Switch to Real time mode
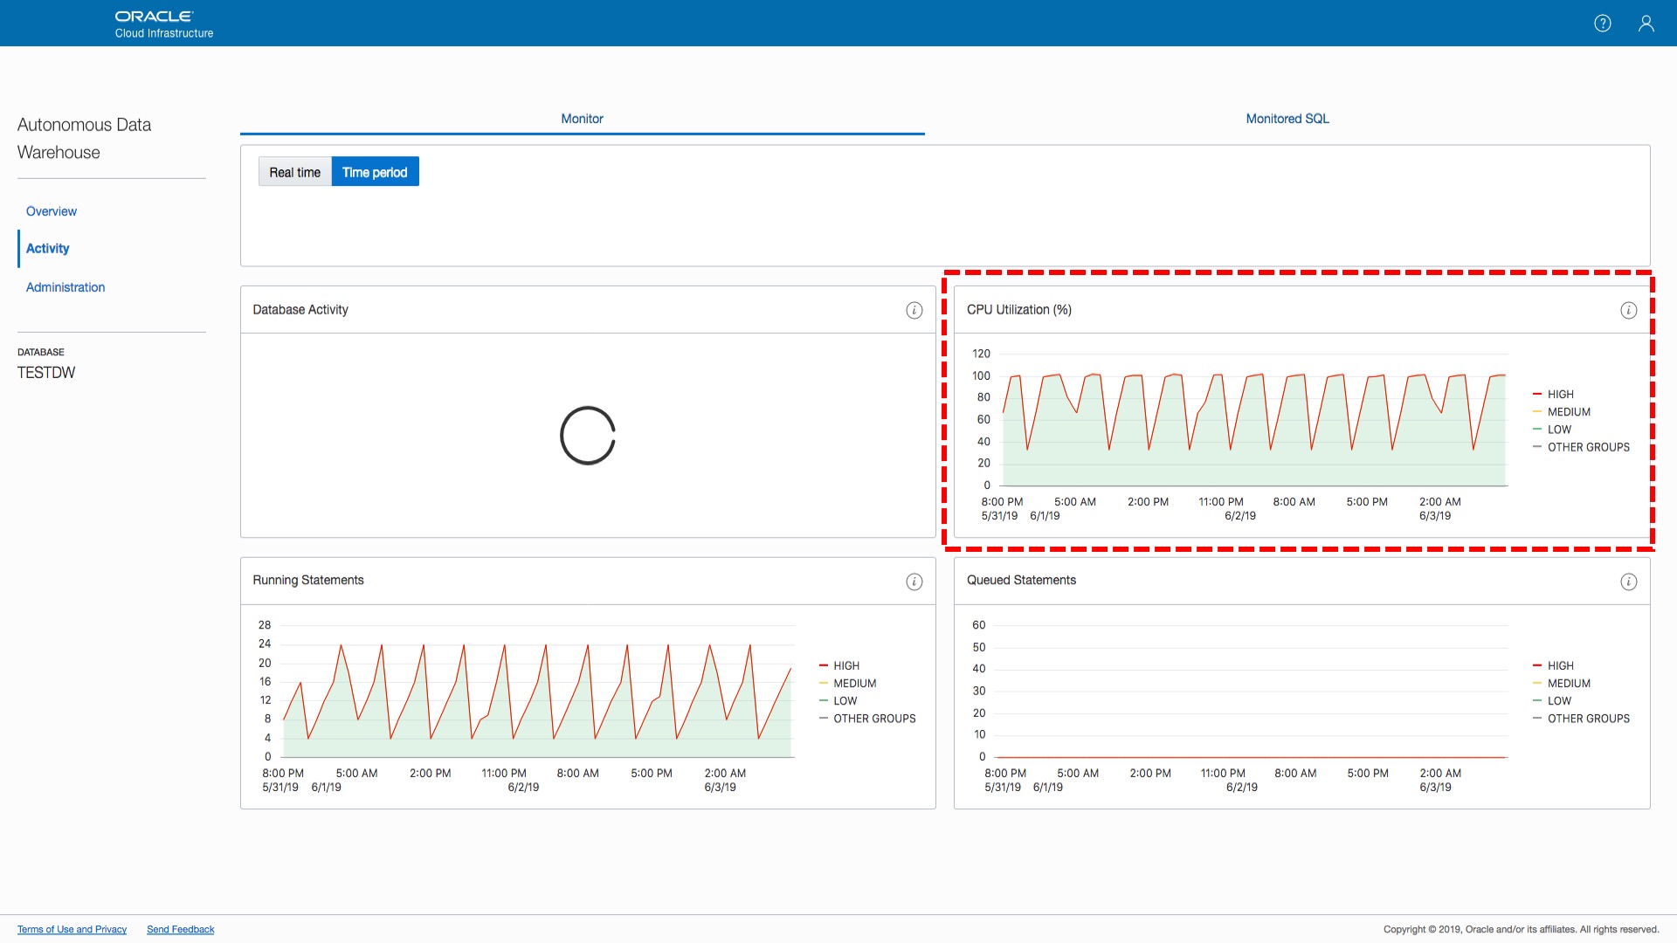1677x943 pixels. click(x=294, y=172)
